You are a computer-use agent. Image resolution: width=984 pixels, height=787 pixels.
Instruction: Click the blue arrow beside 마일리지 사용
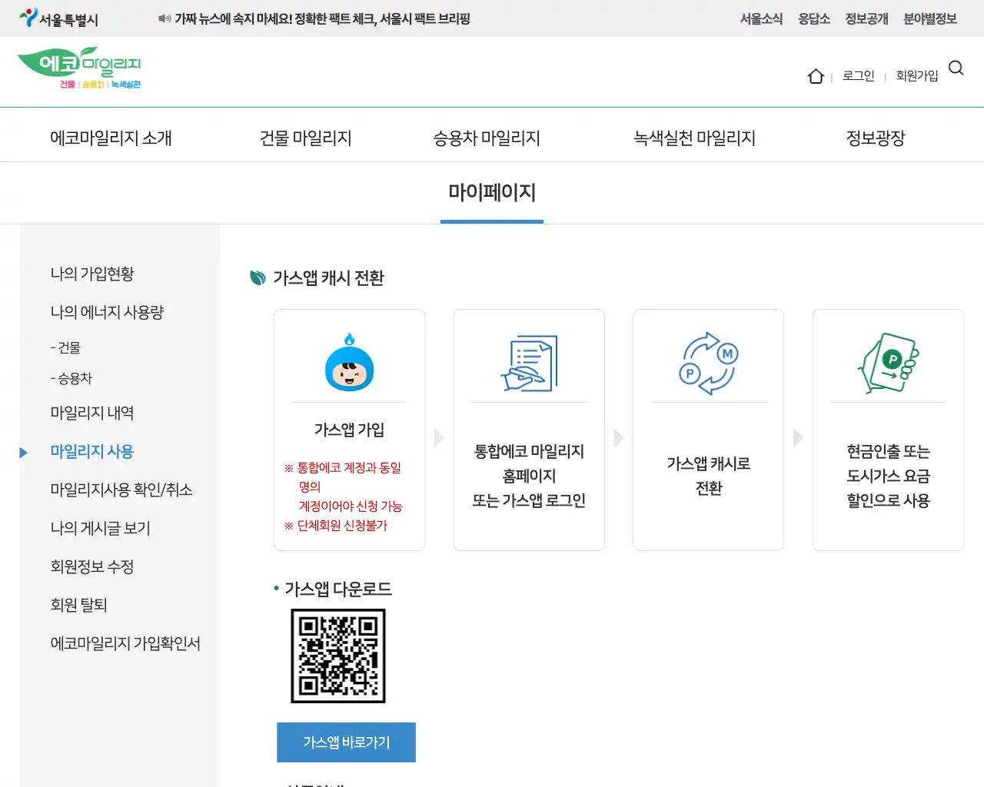click(x=23, y=452)
